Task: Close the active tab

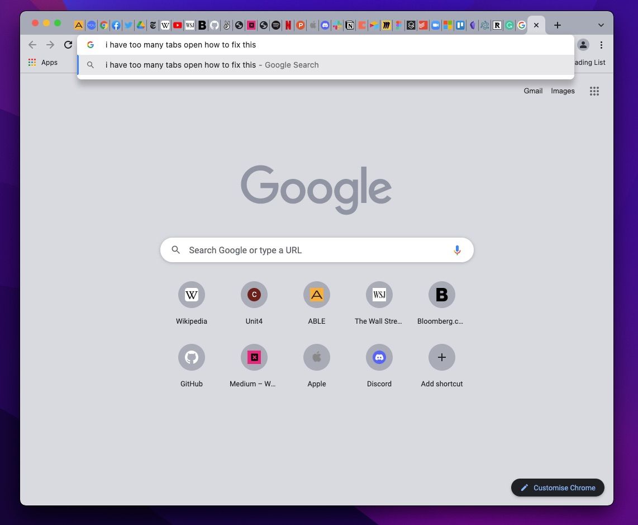Action: [536, 25]
